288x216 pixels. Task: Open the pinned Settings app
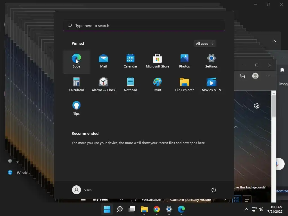[x=211, y=62]
